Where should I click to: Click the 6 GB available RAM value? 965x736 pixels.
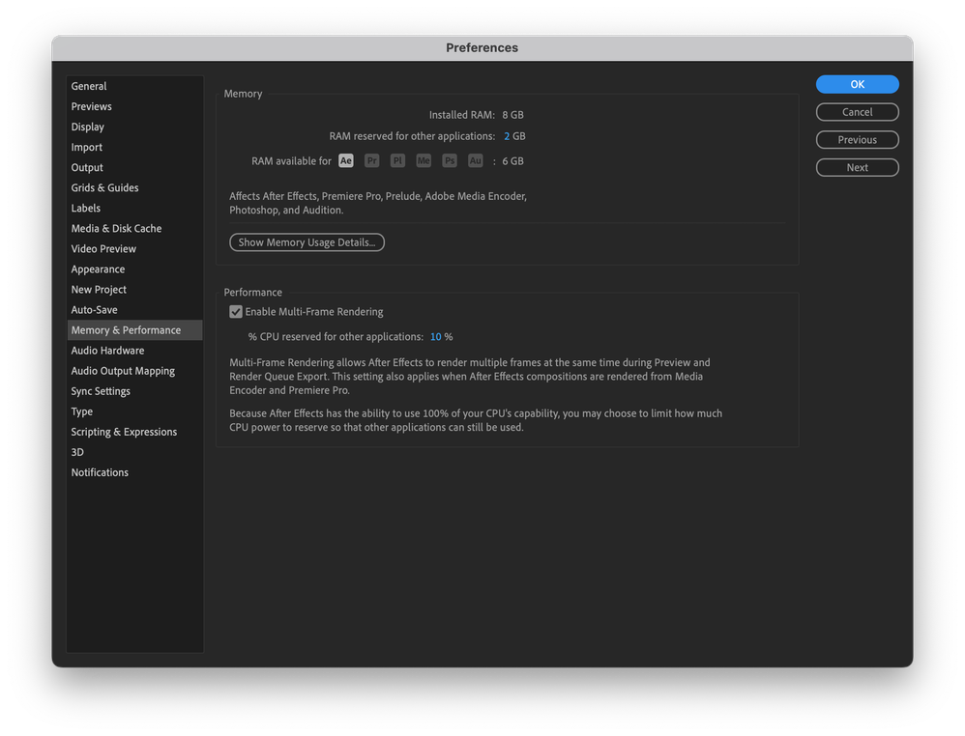(512, 161)
